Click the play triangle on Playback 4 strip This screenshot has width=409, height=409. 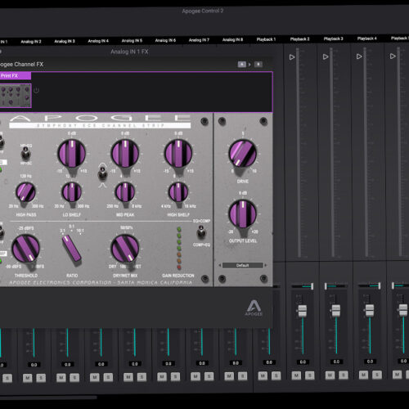click(359, 56)
